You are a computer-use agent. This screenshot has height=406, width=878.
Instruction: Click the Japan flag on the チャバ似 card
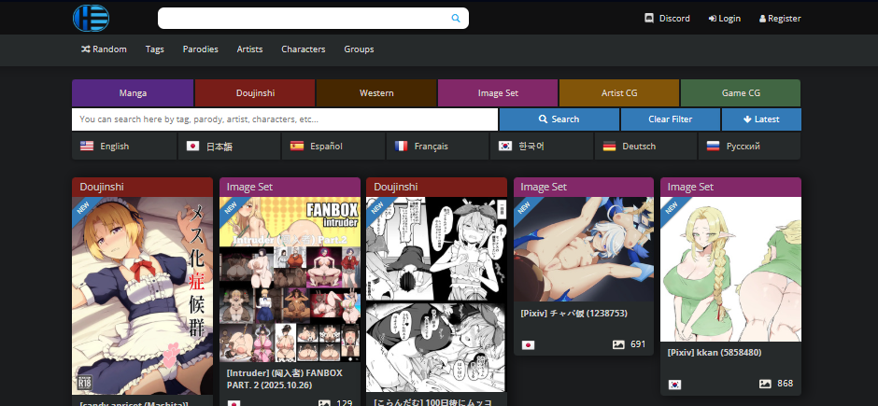(528, 345)
